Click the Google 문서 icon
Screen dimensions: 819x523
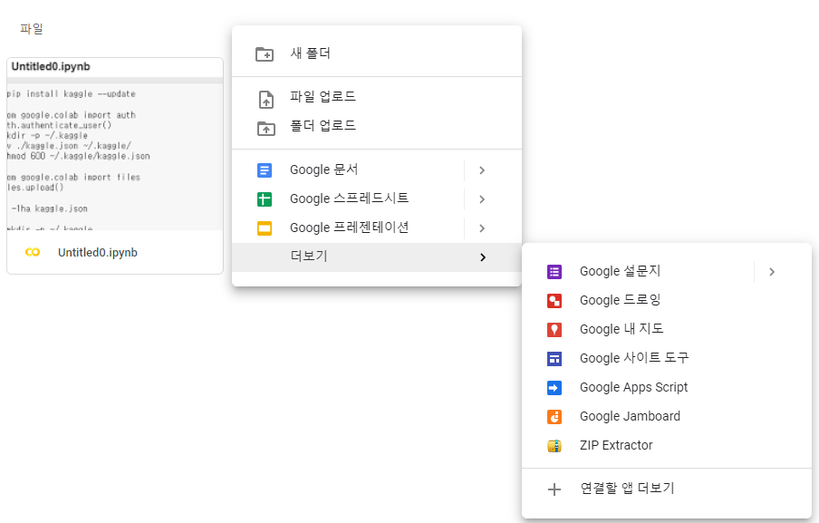pos(263,169)
